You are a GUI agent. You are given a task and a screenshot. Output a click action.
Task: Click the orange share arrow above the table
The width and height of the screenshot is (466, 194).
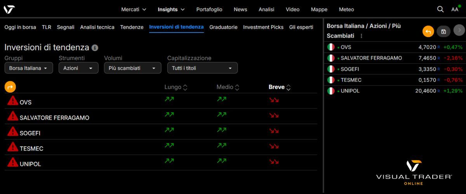point(10,87)
